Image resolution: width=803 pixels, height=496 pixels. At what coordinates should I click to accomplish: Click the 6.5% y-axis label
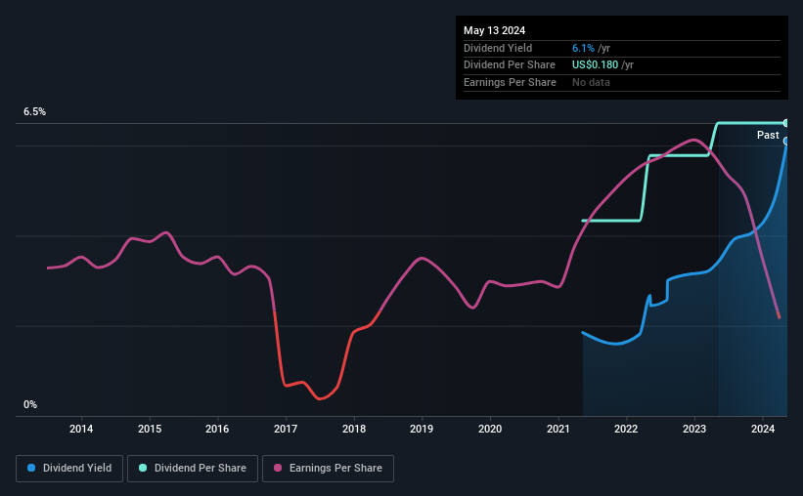click(x=35, y=111)
